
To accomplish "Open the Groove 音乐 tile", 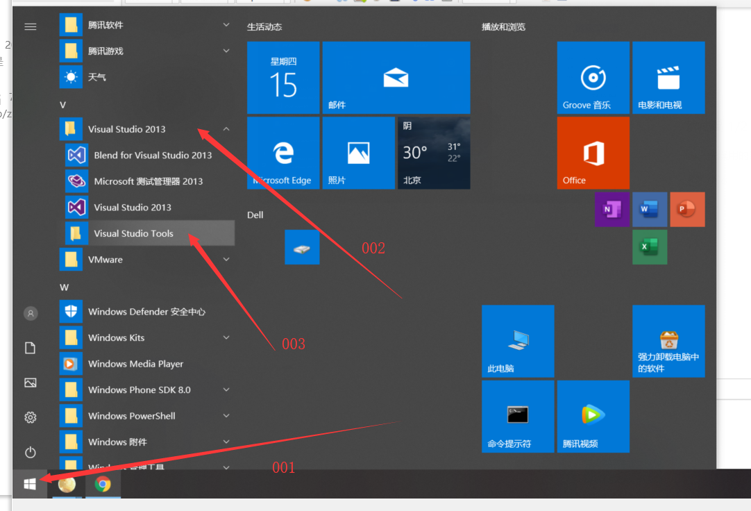I will [x=593, y=78].
